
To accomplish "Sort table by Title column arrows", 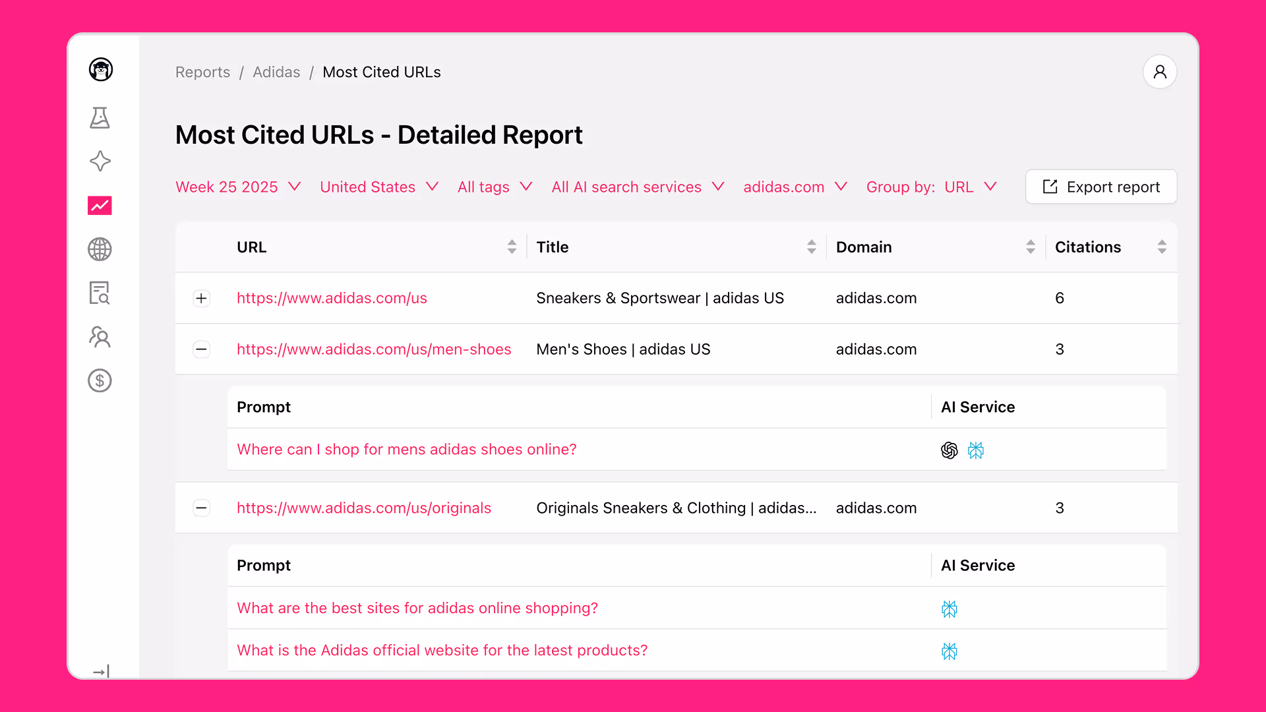I will point(812,247).
